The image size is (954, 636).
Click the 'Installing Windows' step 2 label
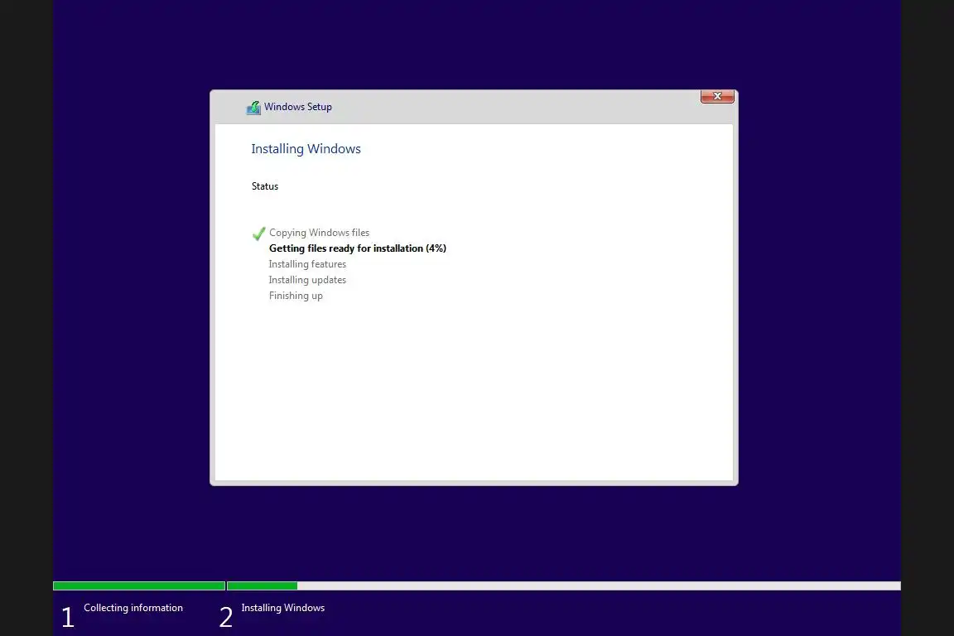(283, 608)
